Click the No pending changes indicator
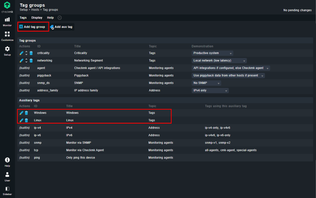 (297, 10)
